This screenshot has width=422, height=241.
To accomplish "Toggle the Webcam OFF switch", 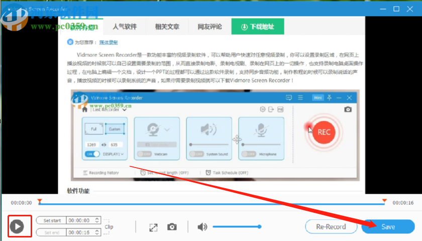I will pos(144,154).
